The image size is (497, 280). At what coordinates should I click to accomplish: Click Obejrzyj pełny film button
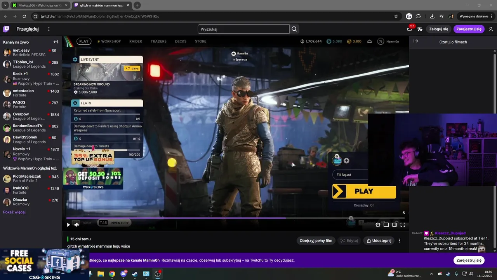(316, 241)
